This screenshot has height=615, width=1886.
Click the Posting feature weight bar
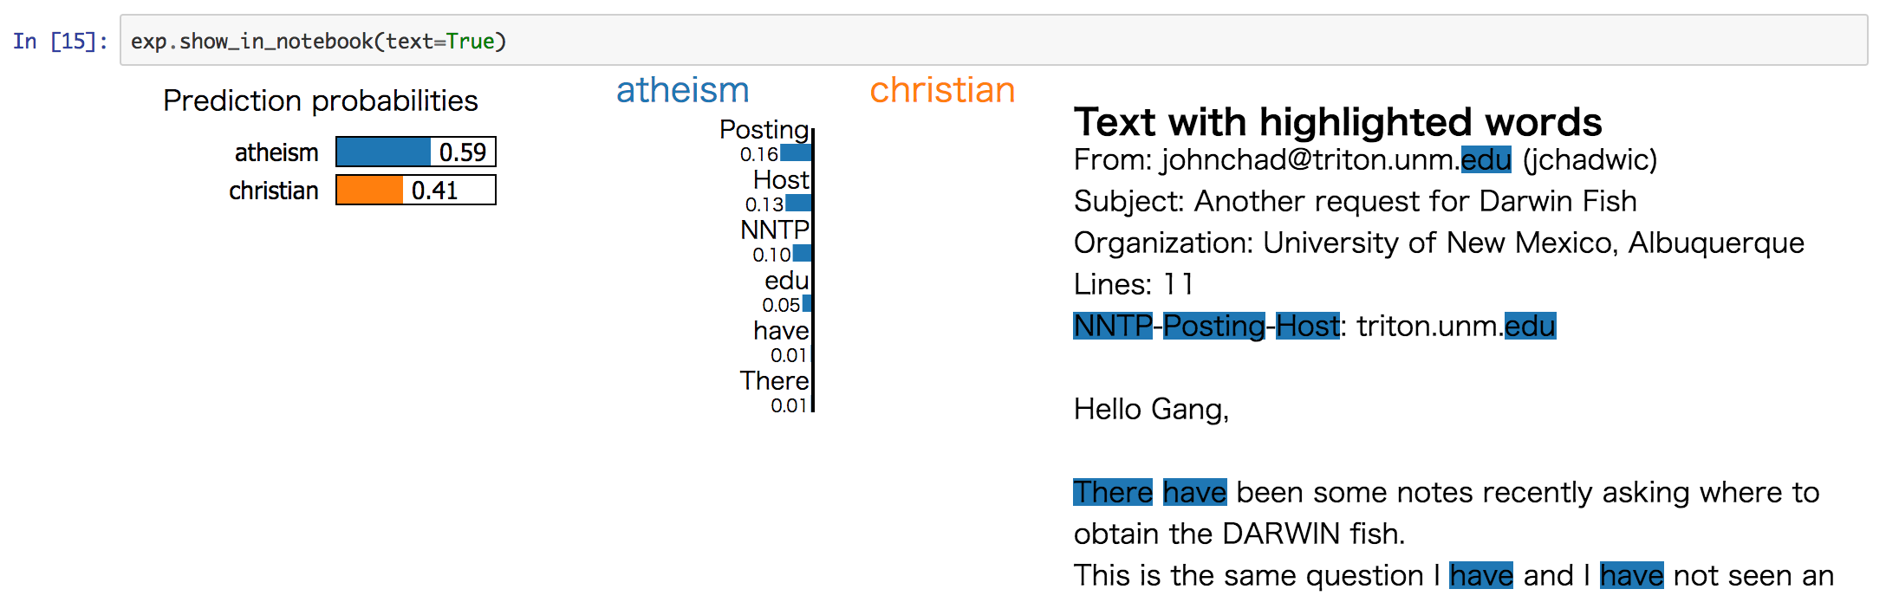click(x=796, y=153)
